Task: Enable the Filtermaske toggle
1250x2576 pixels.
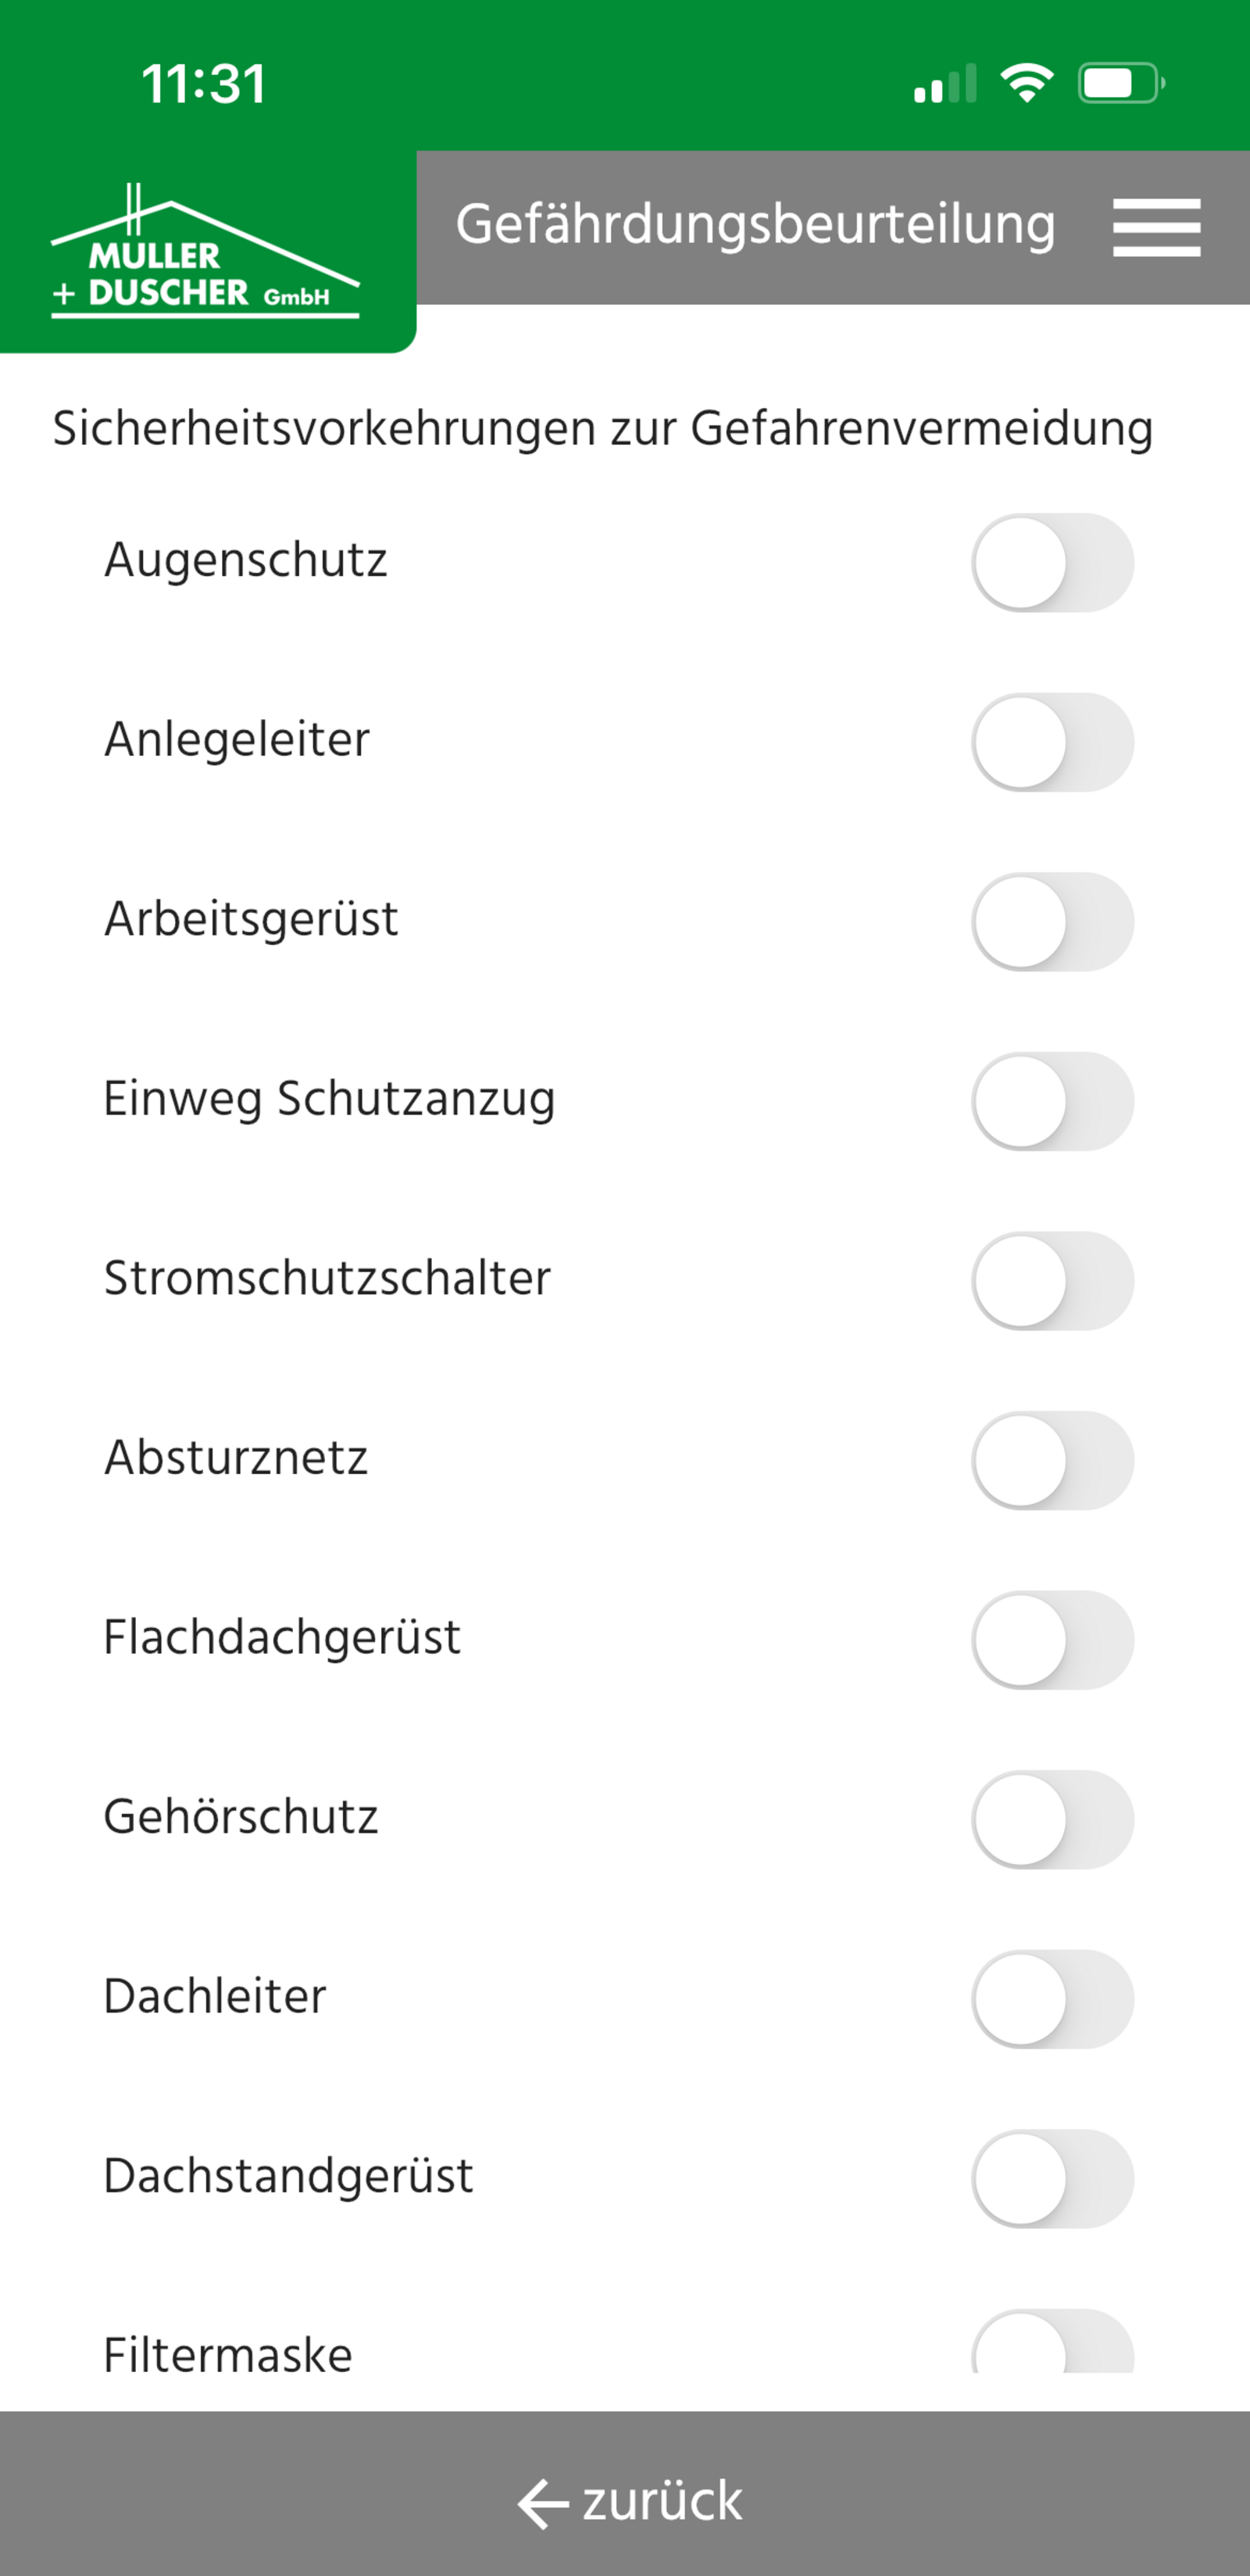Action: tap(1052, 2346)
